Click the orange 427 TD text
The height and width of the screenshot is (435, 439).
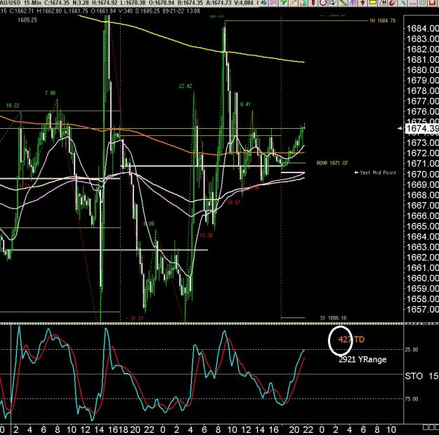pyautogui.click(x=351, y=339)
